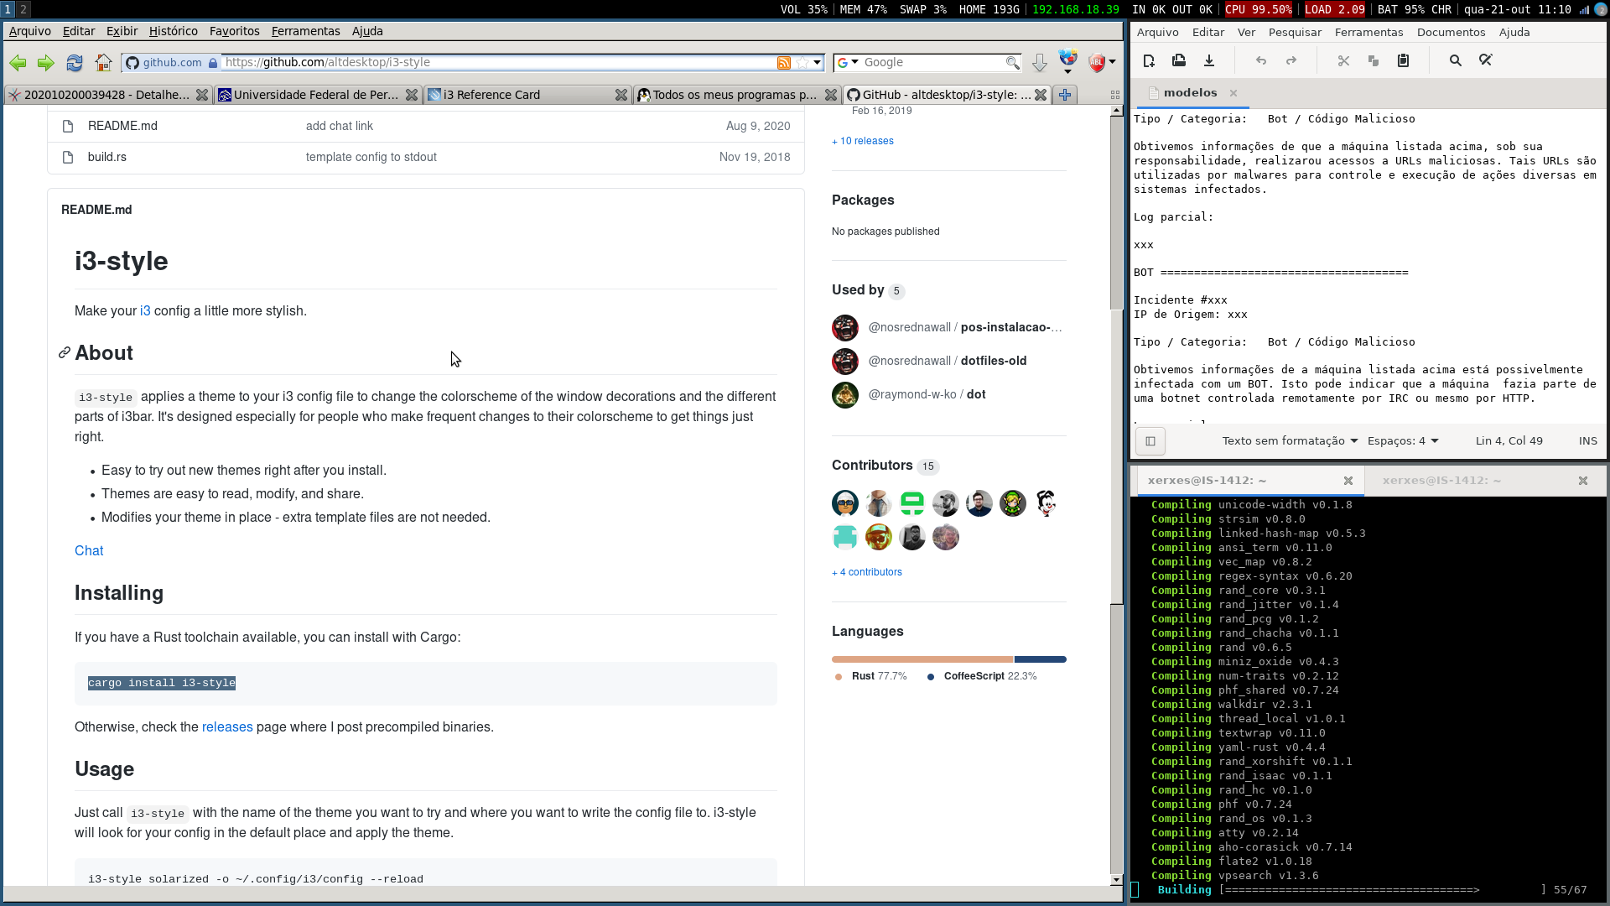The width and height of the screenshot is (1610, 906).
Task: Click the RSS feed icon in the address bar
Action: pos(784,63)
